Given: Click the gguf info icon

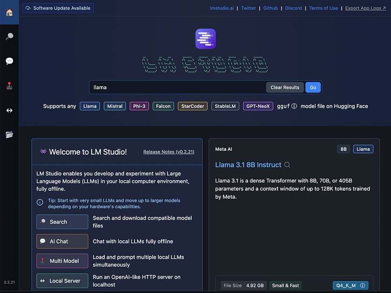Looking at the screenshot, I should (294, 106).
